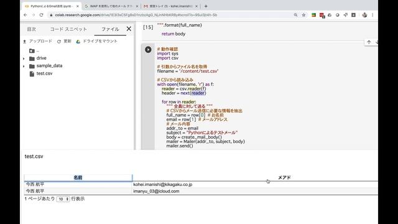This screenshot has width=398, height=224.
Task: Click the red badge extension icon
Action: click(322, 15)
